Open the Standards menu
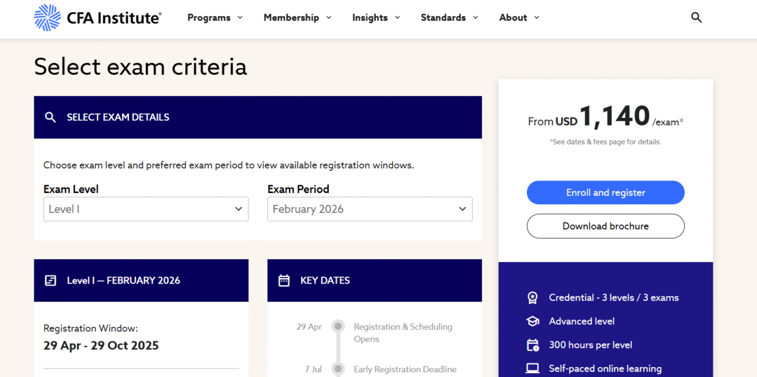 click(443, 18)
